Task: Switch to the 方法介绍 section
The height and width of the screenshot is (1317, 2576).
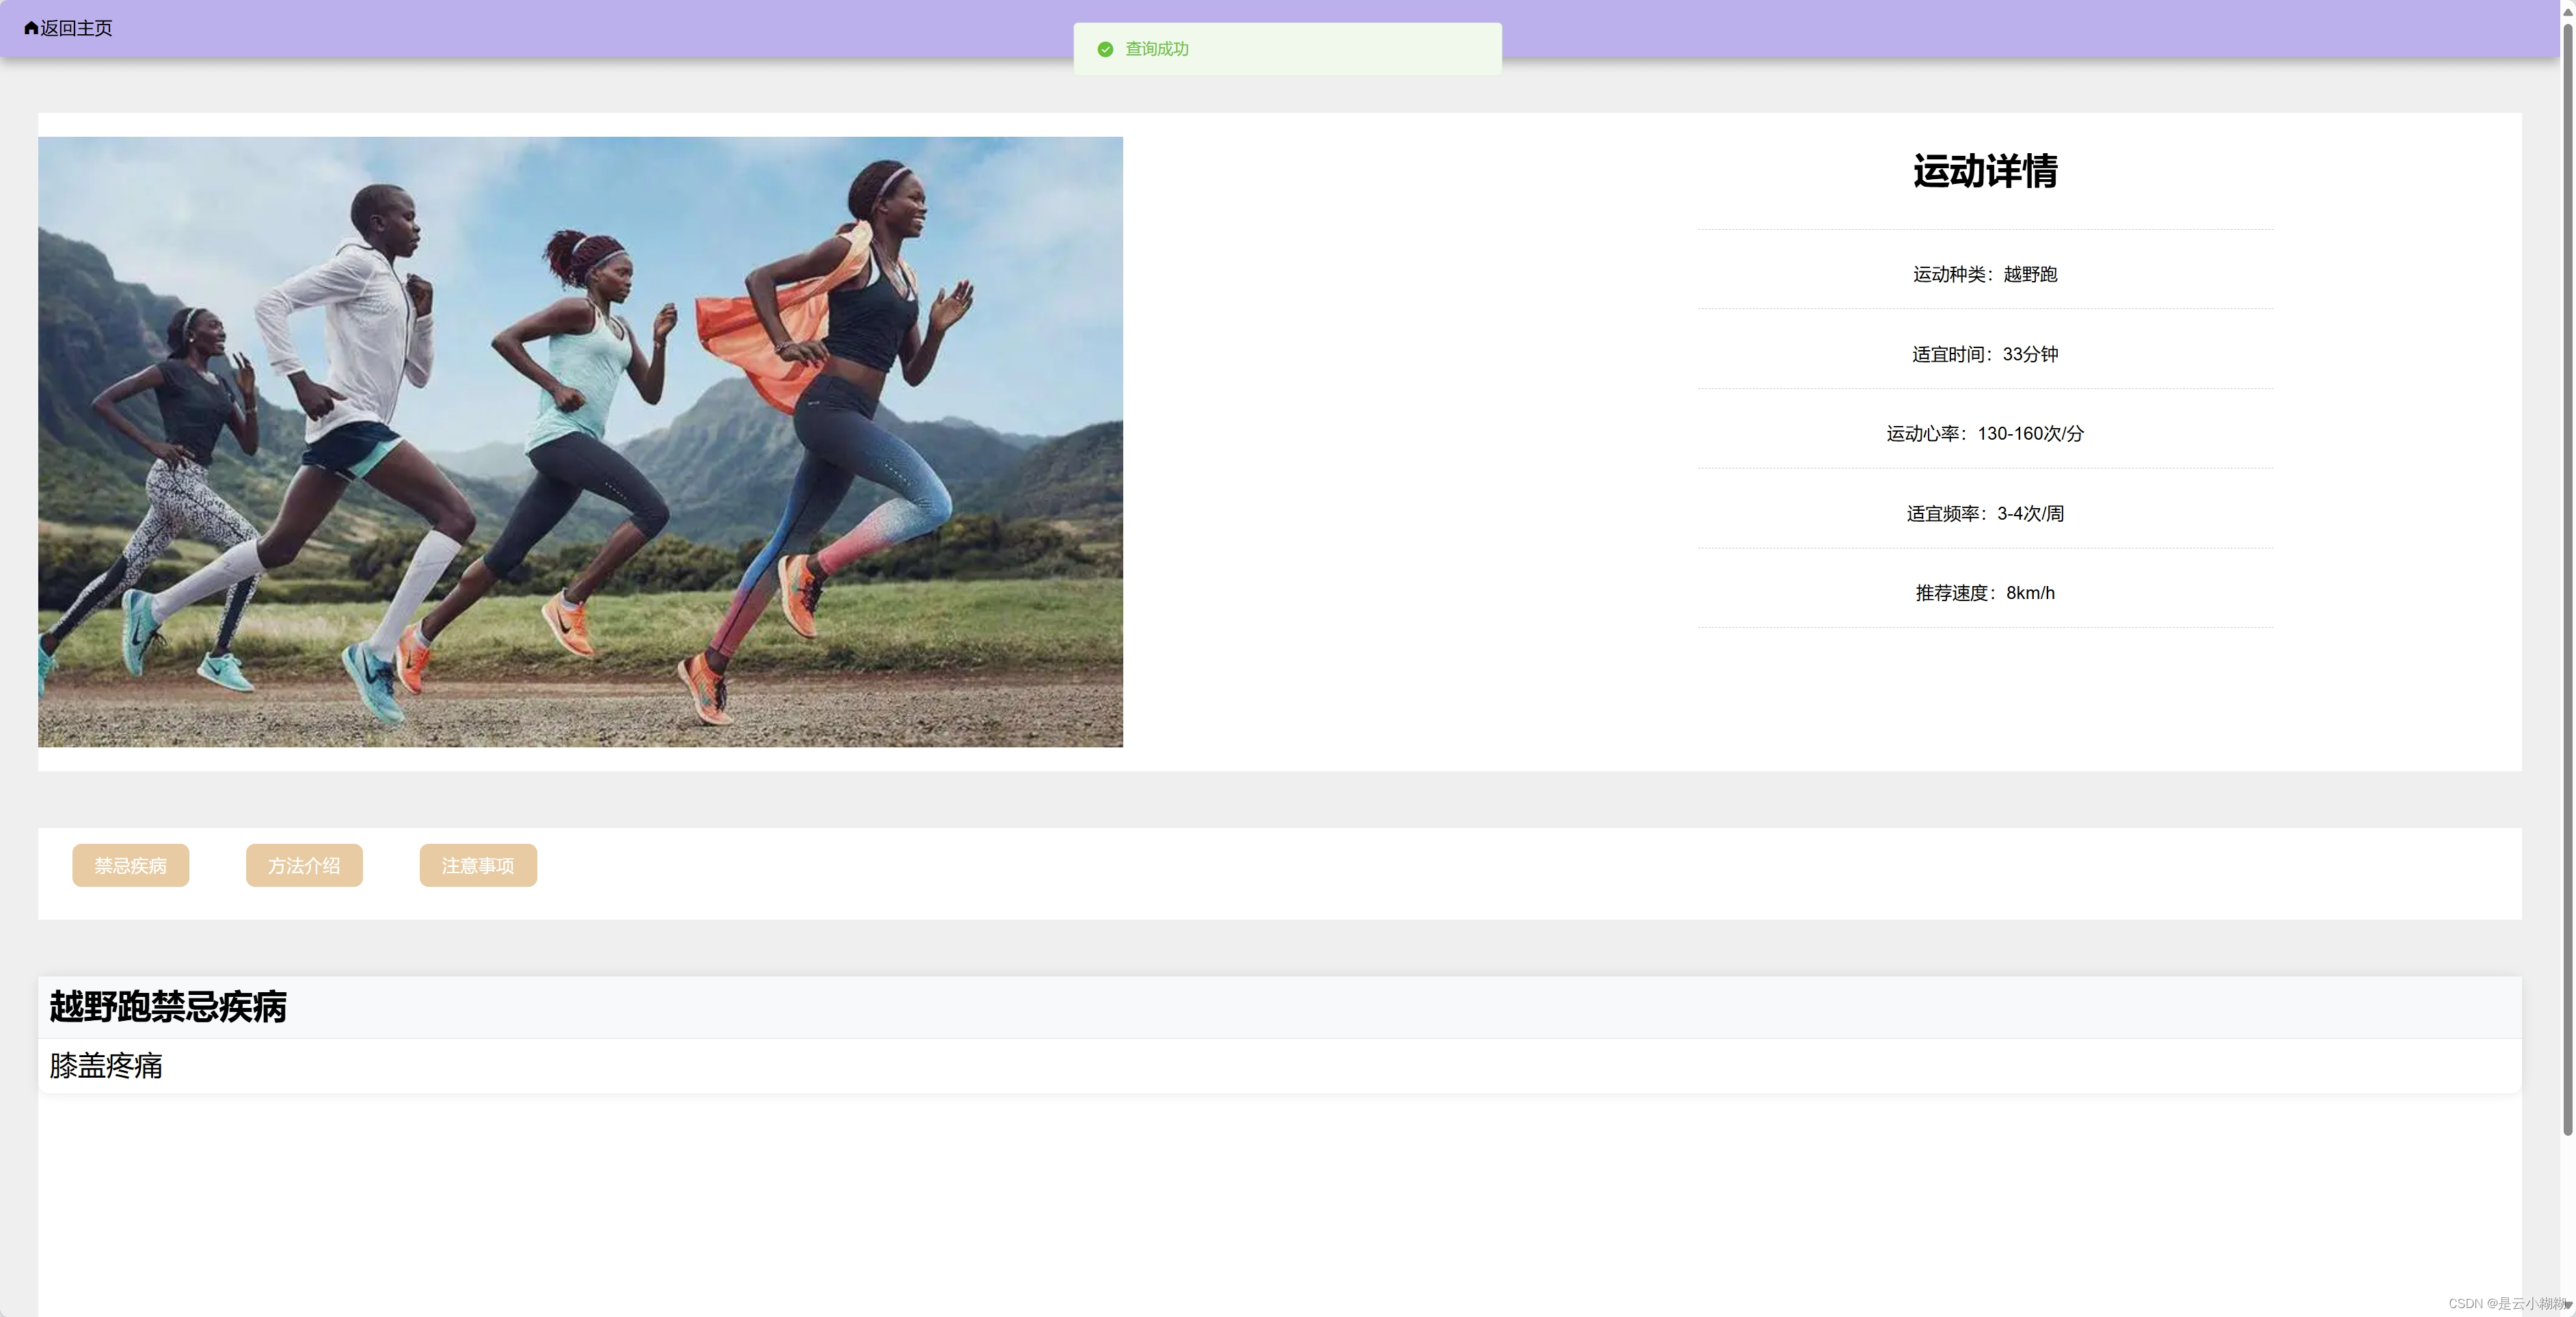Action: 304,865
